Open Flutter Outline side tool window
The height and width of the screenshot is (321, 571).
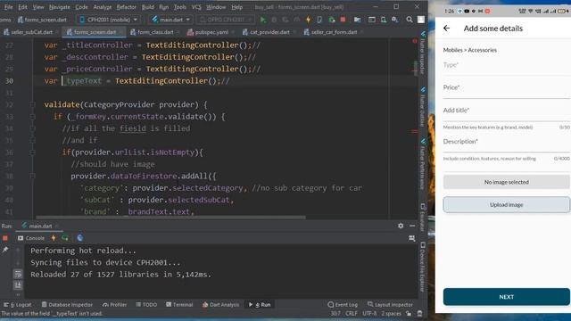tap(422, 107)
